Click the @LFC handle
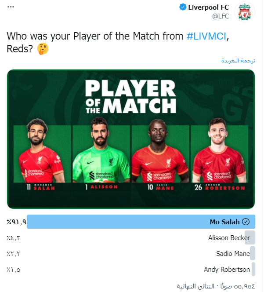 (x=221, y=16)
